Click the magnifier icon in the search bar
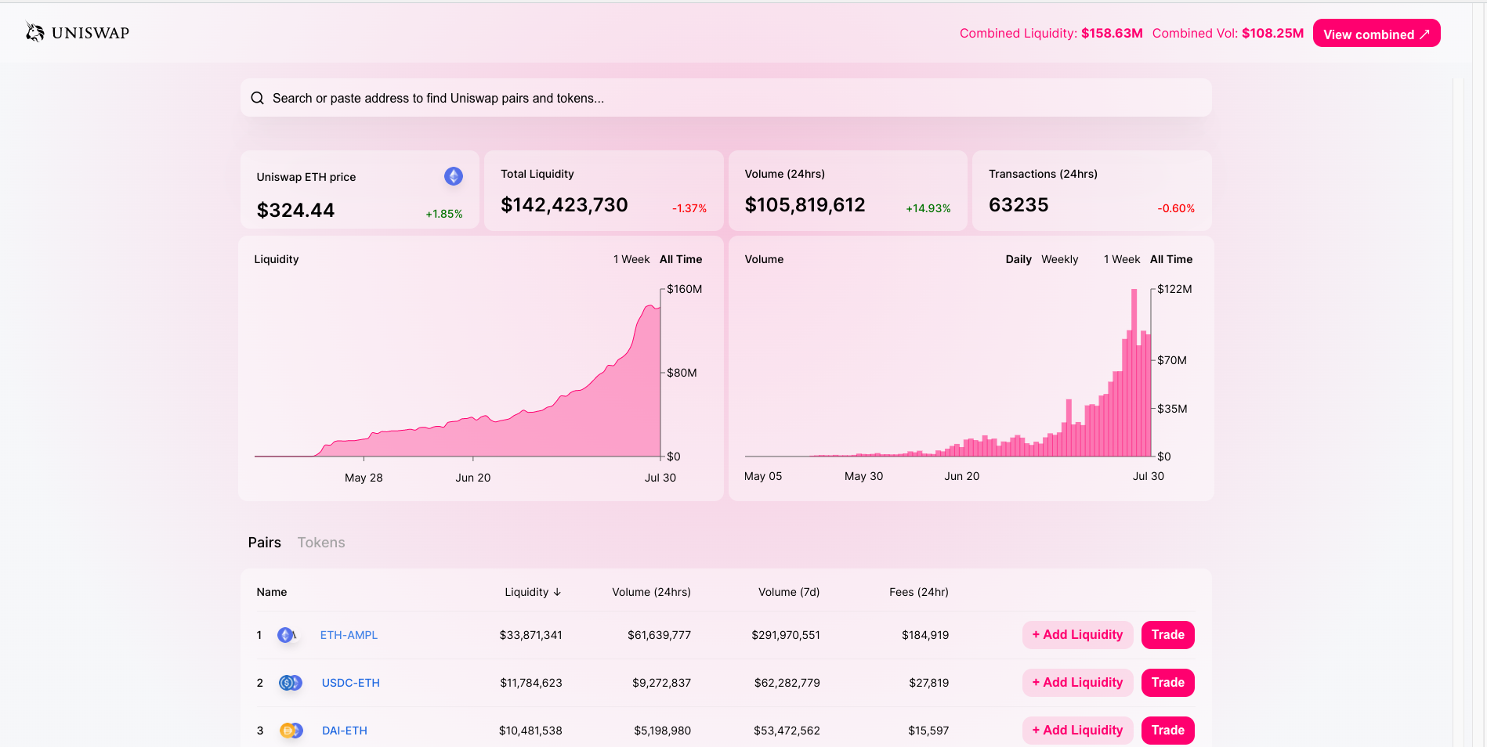The width and height of the screenshot is (1487, 747). [x=257, y=97]
